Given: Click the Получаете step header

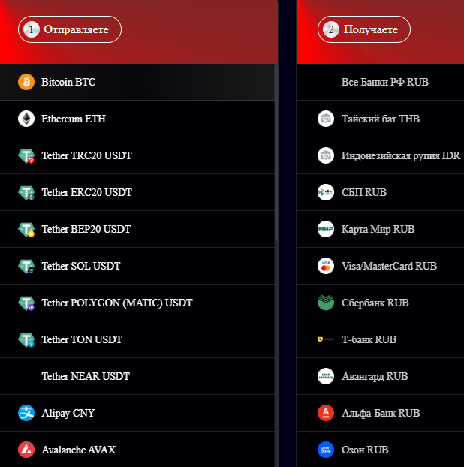Looking at the screenshot, I should click(364, 29).
